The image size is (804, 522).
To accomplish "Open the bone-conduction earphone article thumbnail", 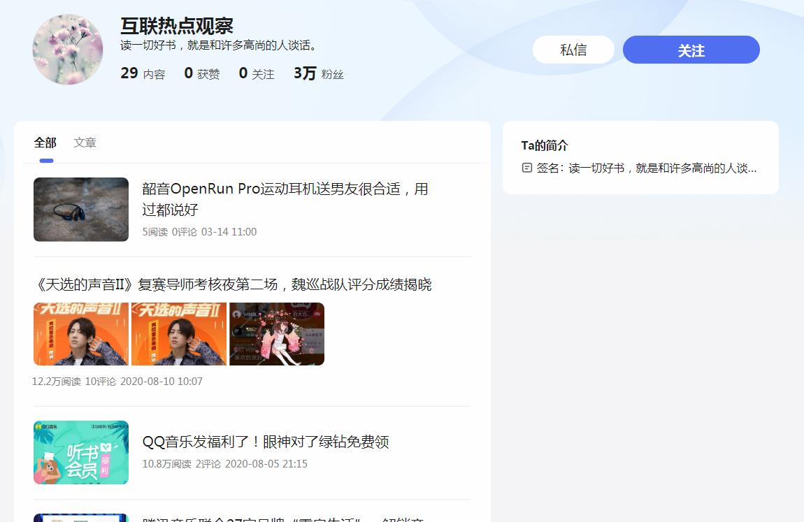I will point(81,209).
